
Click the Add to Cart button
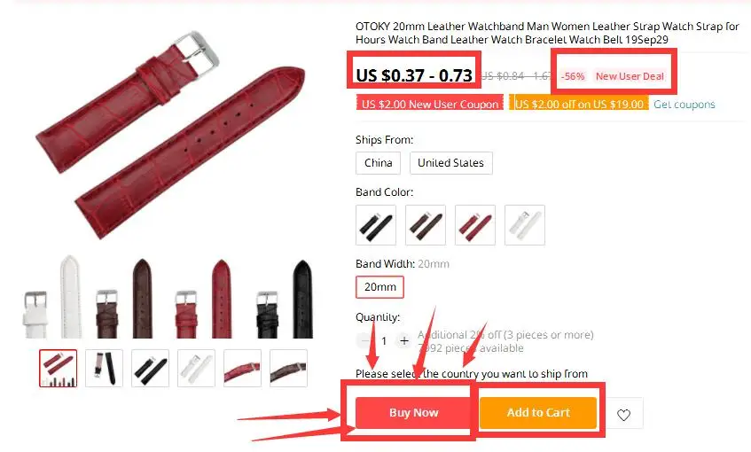click(x=538, y=413)
